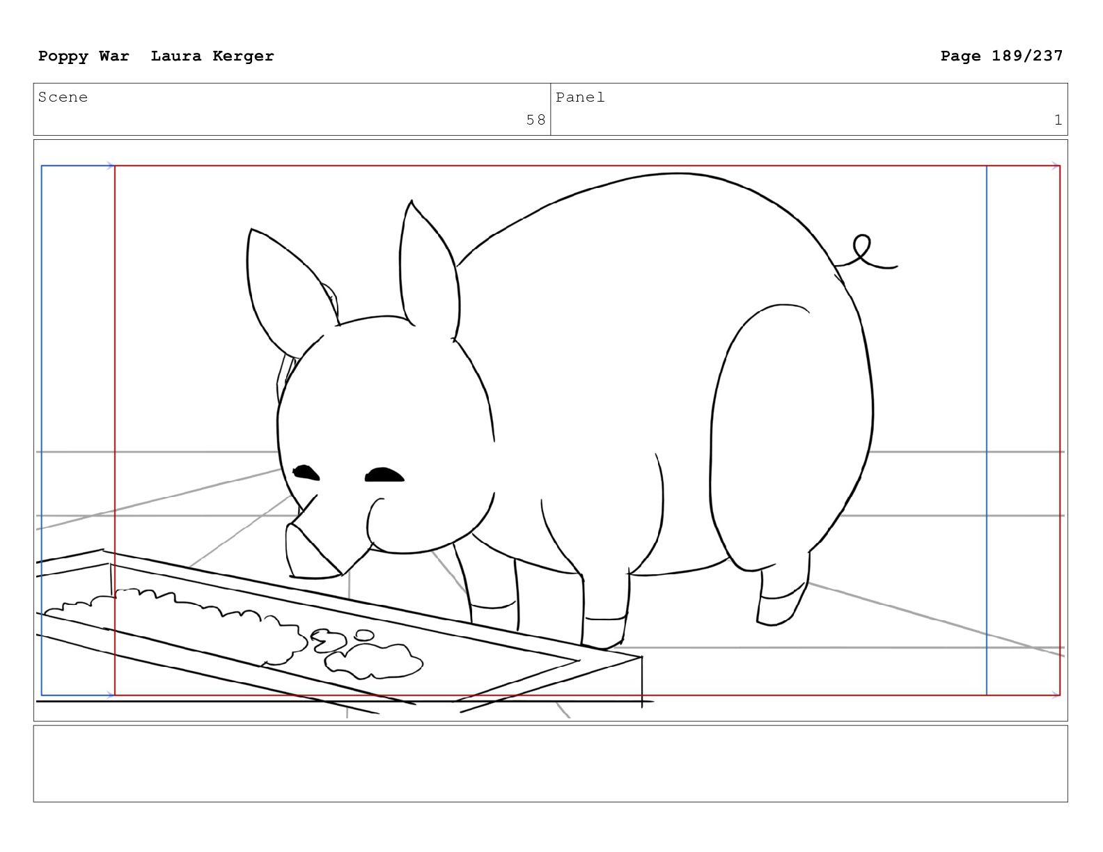Click the 'Scene' field label
The width and height of the screenshot is (1103, 852).
point(63,97)
